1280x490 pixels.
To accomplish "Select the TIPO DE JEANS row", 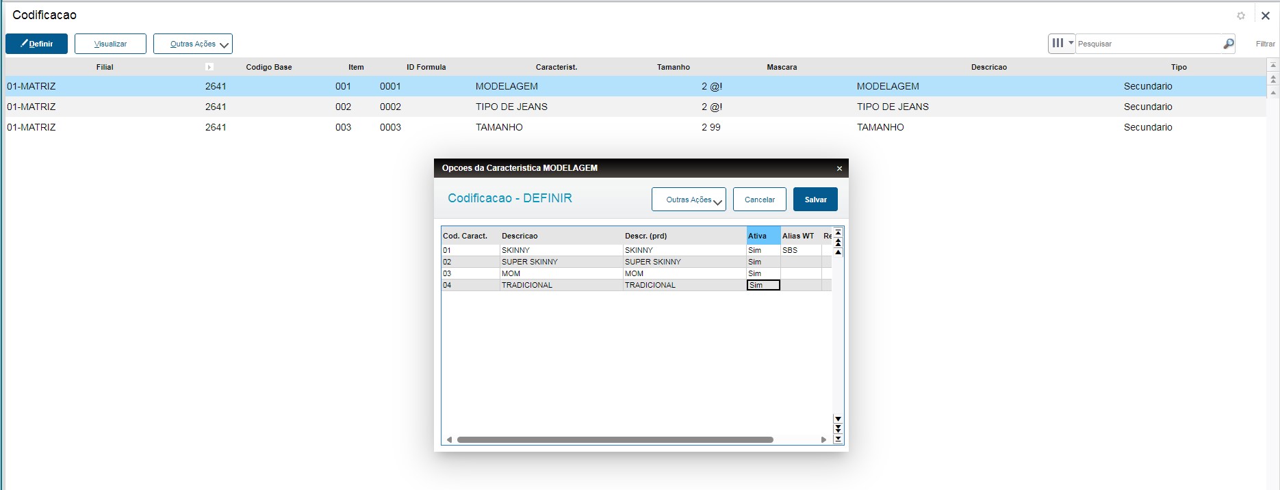I will [635, 107].
